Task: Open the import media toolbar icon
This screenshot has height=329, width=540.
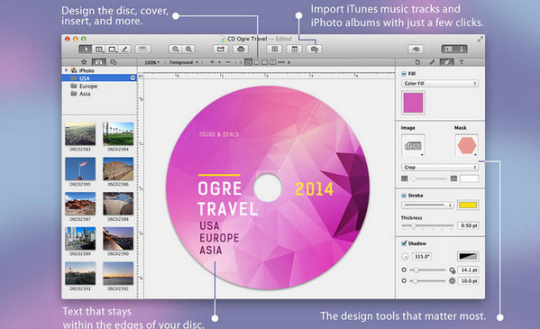Action: [x=314, y=50]
